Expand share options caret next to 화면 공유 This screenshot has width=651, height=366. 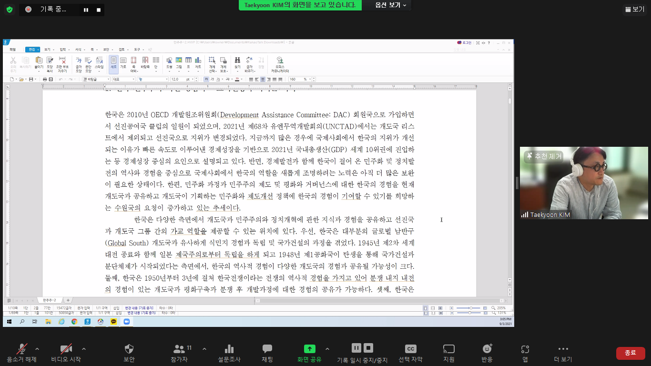(327, 348)
